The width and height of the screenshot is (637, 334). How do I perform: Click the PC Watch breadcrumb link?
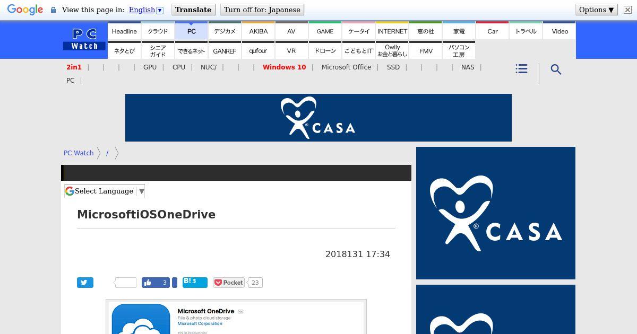[x=79, y=153]
